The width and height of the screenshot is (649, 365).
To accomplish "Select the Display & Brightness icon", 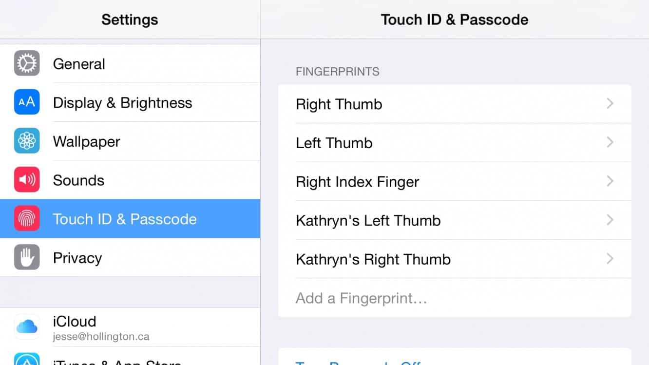I will 27,102.
